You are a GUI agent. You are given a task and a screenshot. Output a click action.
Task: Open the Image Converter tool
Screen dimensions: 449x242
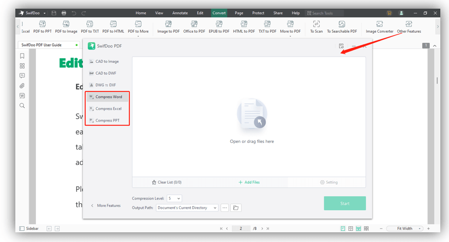[x=379, y=27]
